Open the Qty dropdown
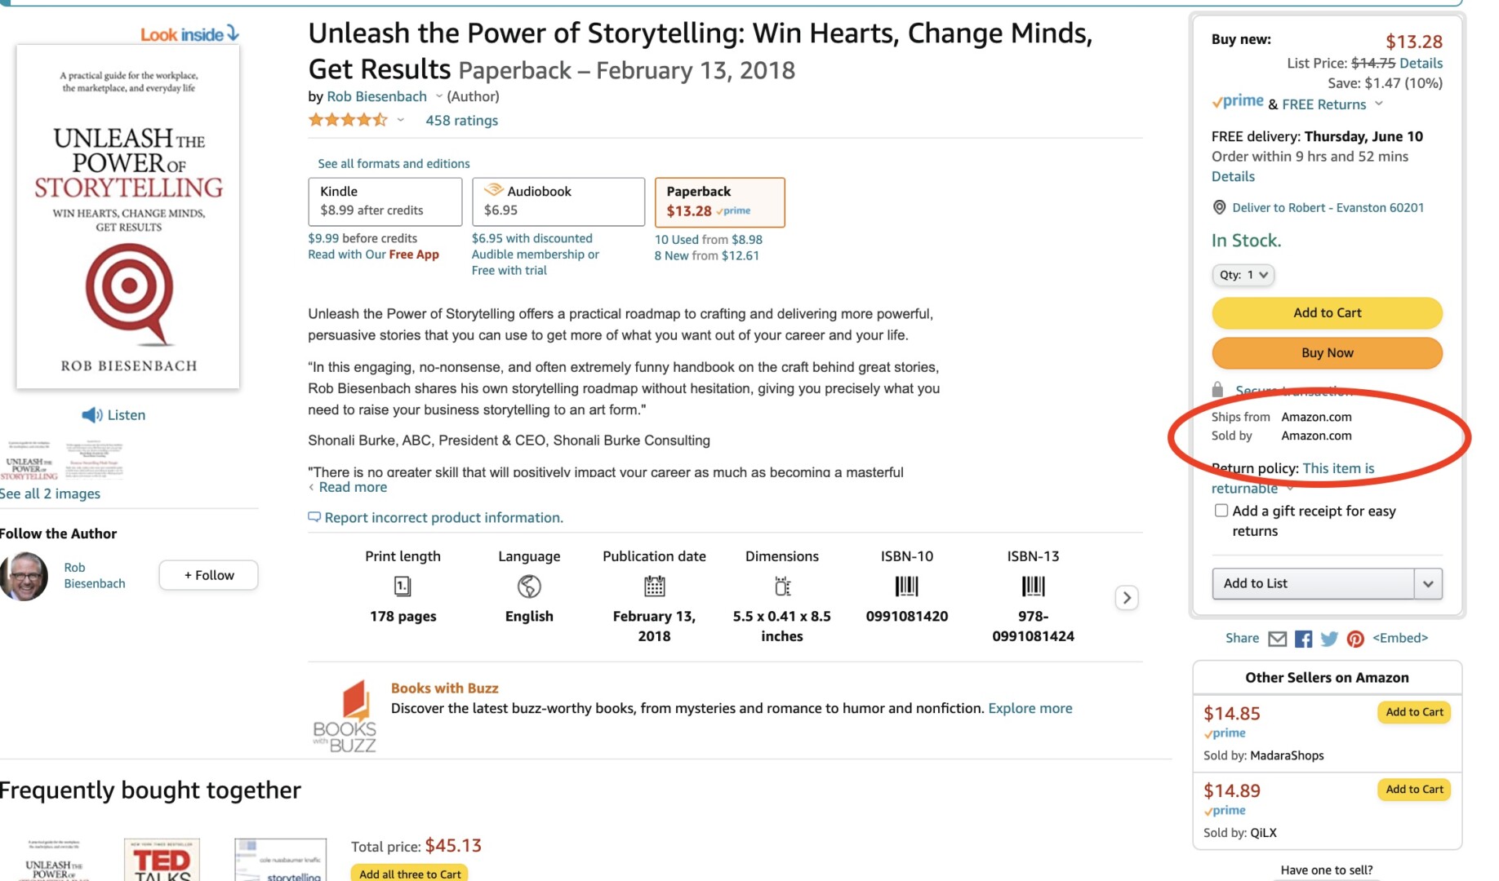 (1243, 275)
